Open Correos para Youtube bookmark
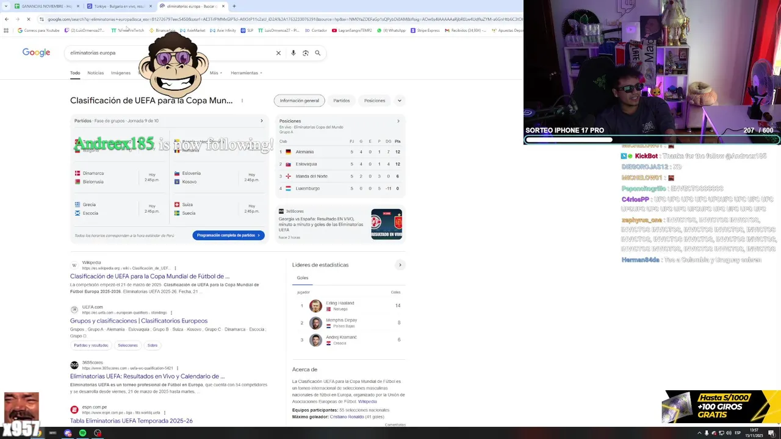781x439 pixels. (x=38, y=30)
